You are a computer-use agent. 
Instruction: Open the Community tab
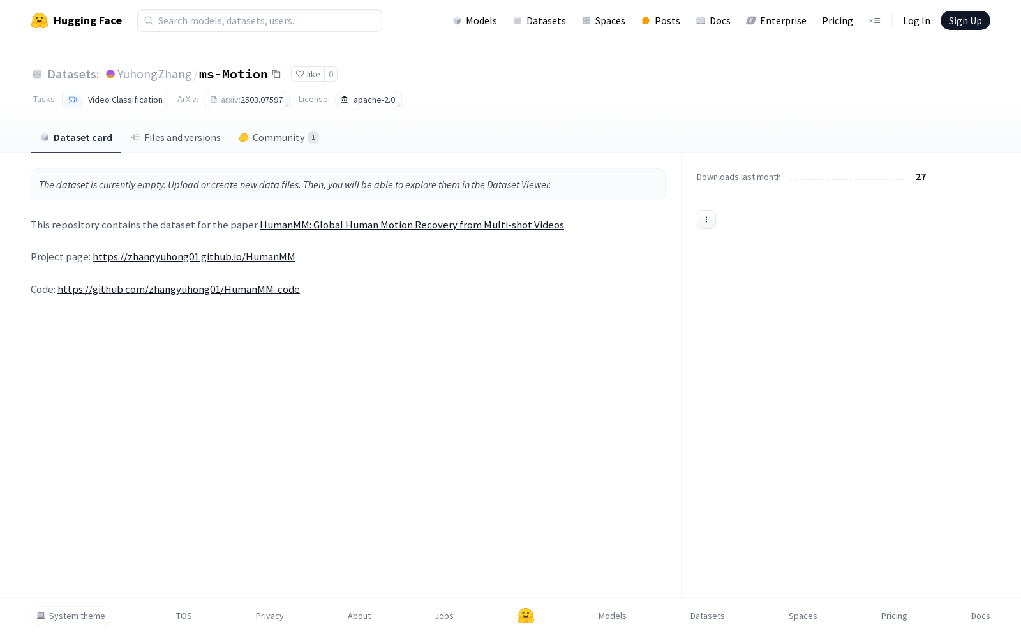pos(279,137)
